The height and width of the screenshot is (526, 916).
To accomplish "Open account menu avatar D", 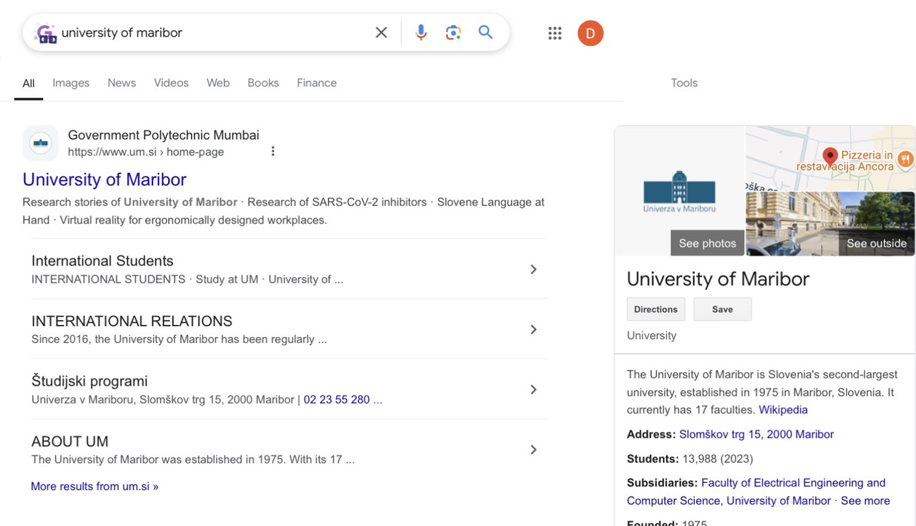I will [590, 33].
